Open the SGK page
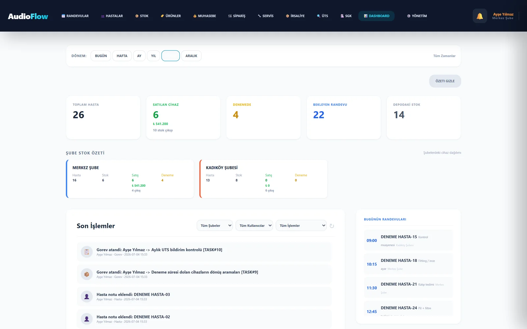 pyautogui.click(x=346, y=16)
